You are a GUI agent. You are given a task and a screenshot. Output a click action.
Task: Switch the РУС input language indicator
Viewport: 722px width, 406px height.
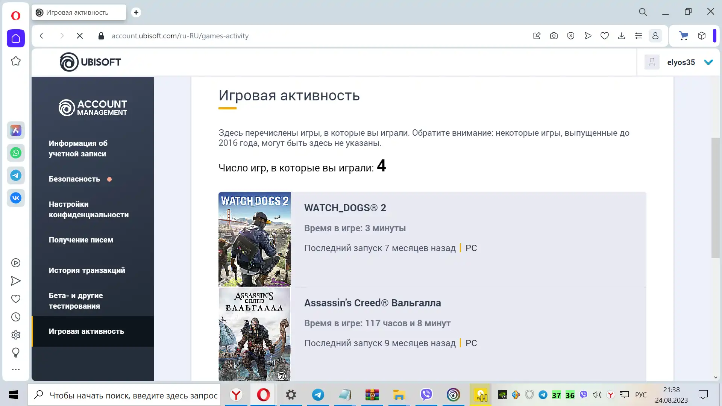click(641, 395)
